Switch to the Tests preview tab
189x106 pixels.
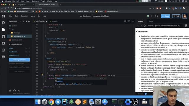click(151, 21)
